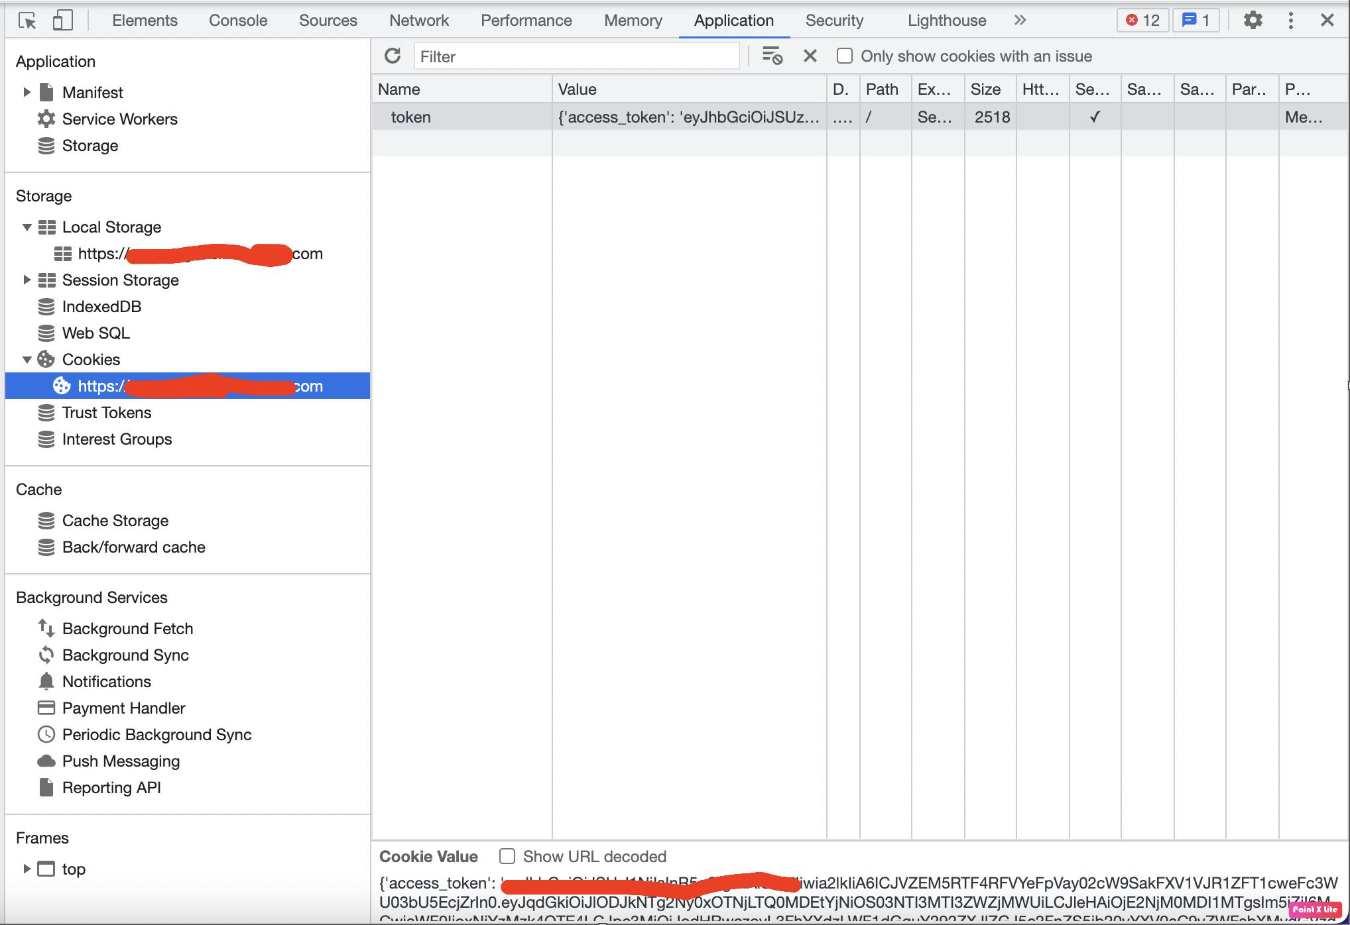Toggle 'Show URL decoded' checkbox
The height and width of the screenshot is (925, 1350).
tap(507, 856)
